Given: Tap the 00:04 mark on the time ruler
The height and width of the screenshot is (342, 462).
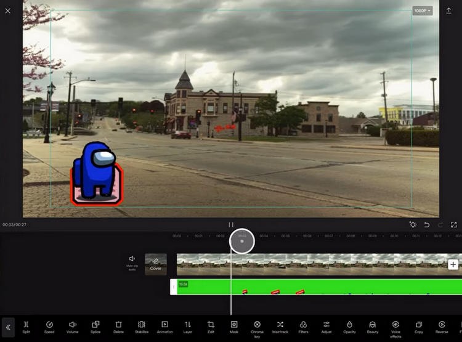Looking at the screenshot, I should click(x=264, y=236).
